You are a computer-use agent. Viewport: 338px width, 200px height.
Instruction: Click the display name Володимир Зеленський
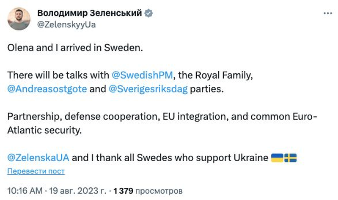click(89, 13)
